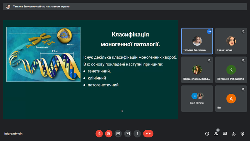Open meeting details info icon
The height and width of the screenshot is (141, 250).
click(207, 133)
